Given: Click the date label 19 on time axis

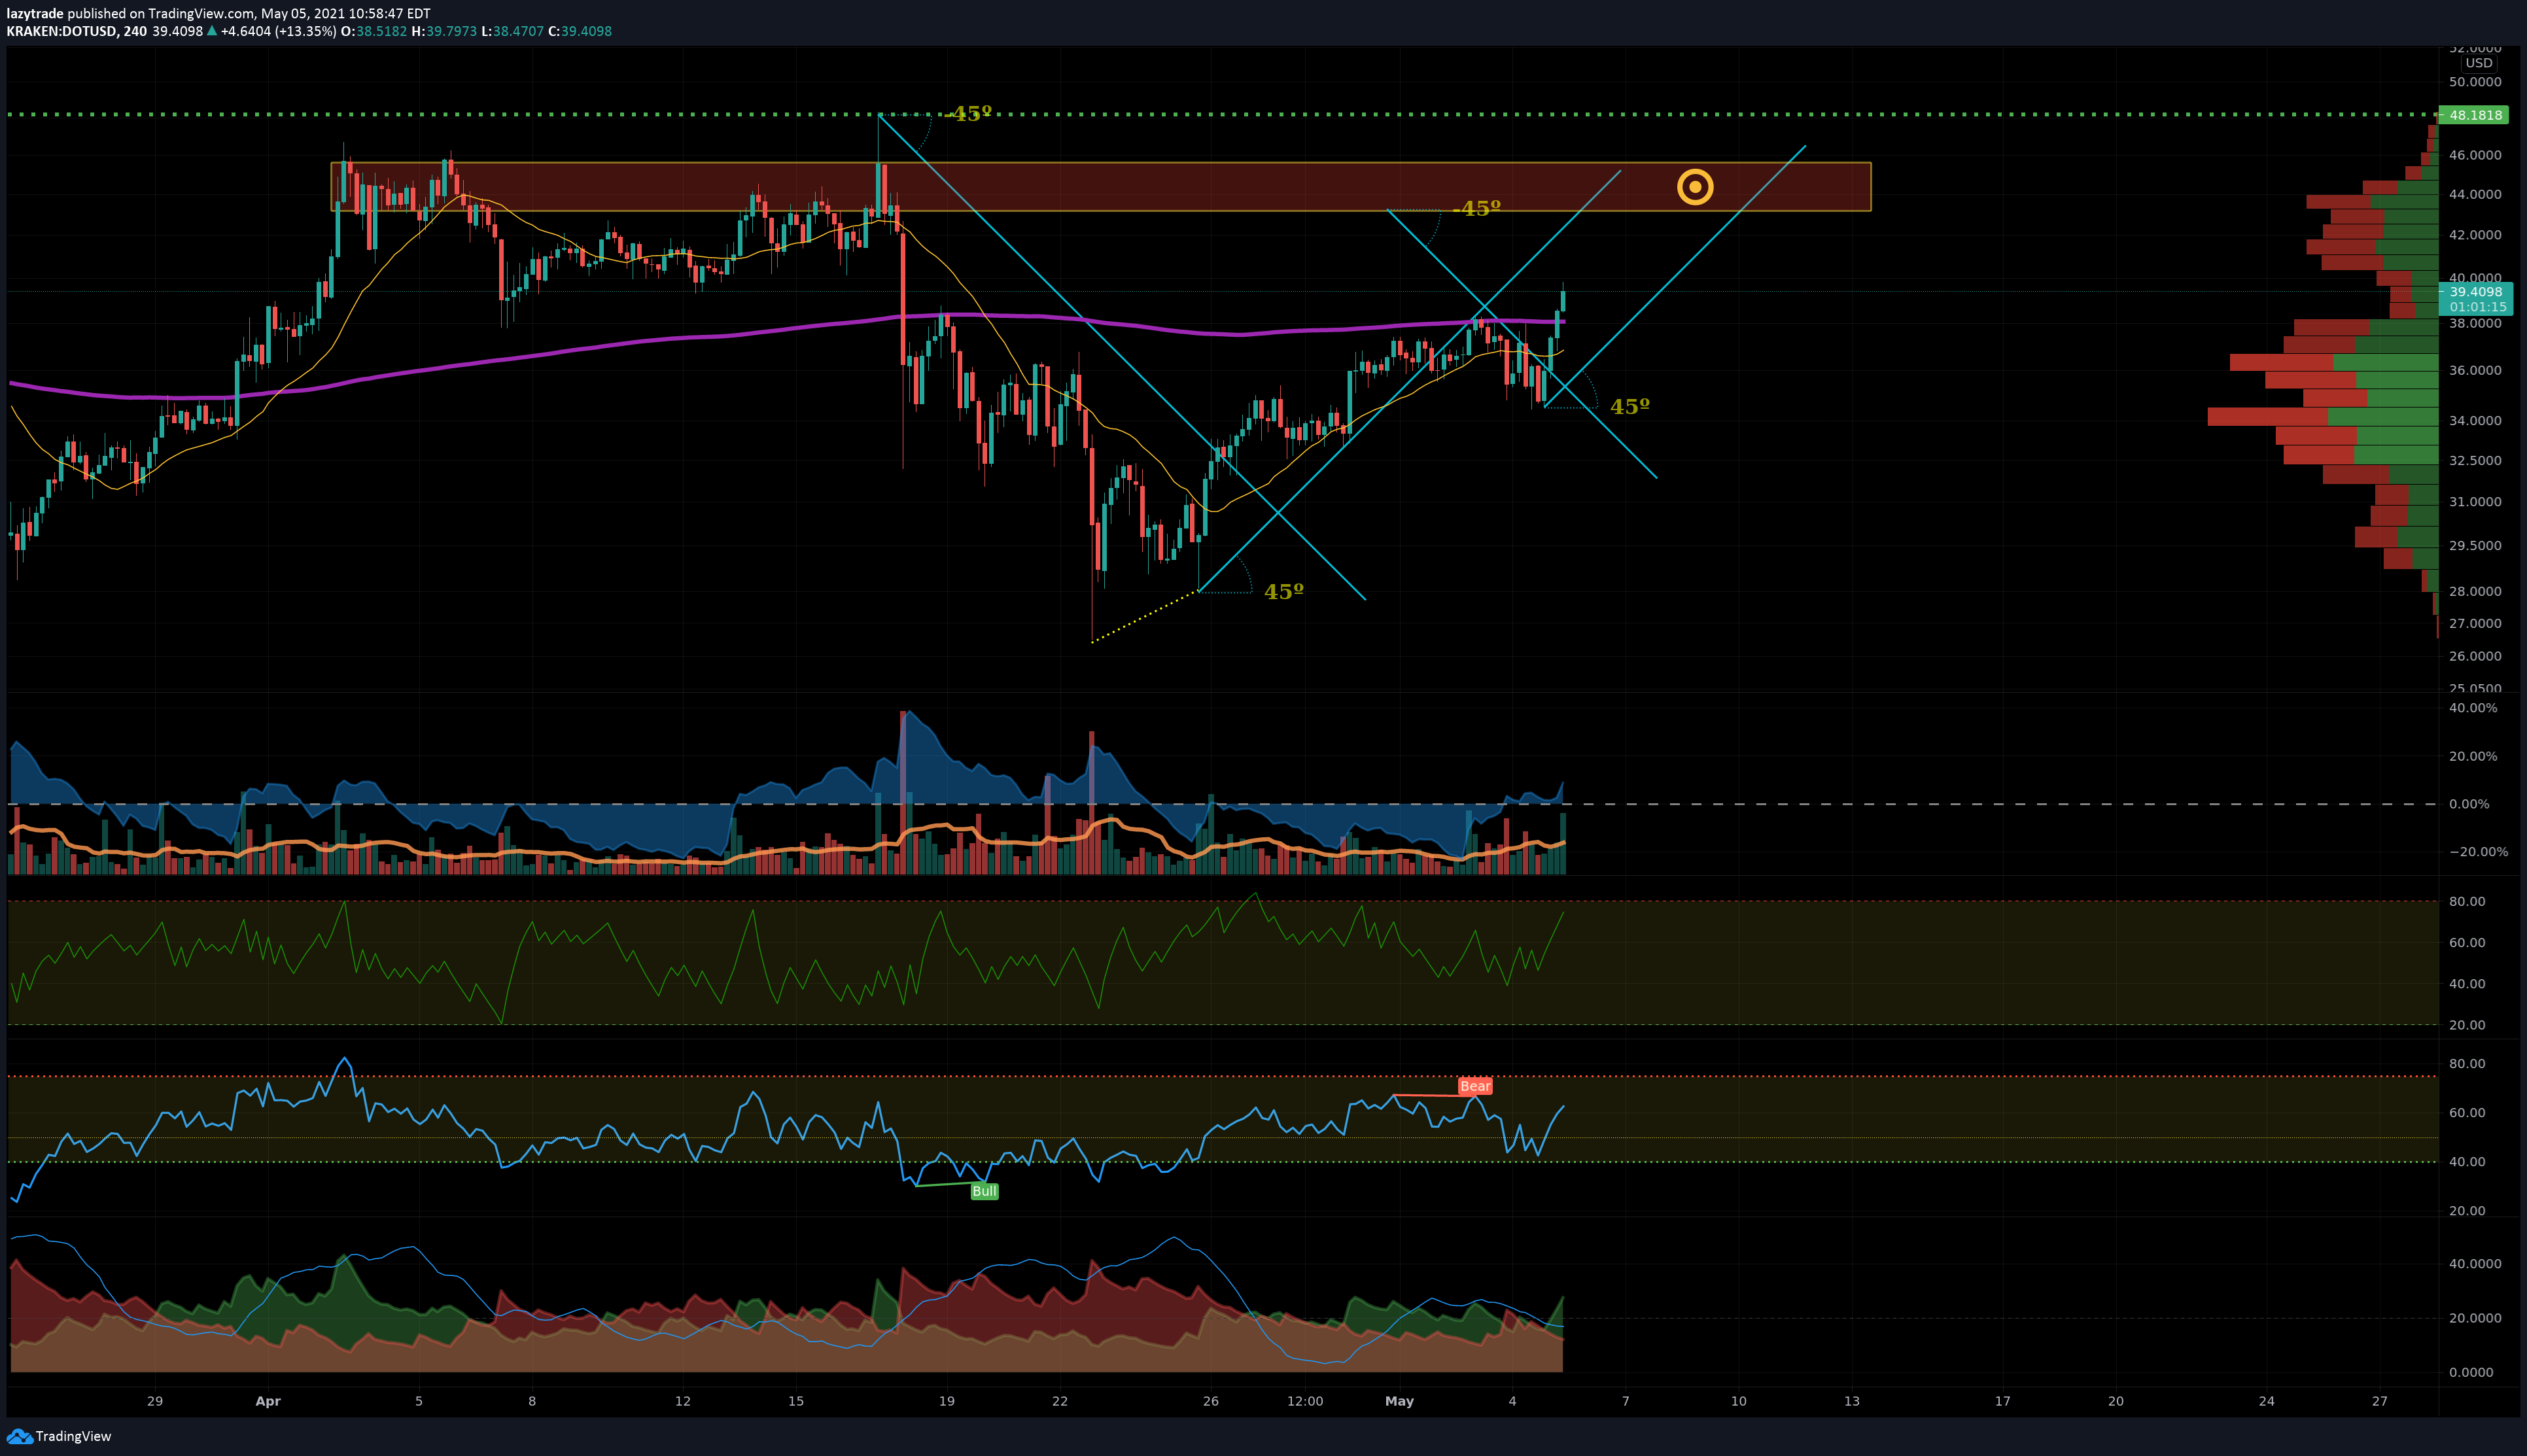Looking at the screenshot, I should coord(947,1401).
